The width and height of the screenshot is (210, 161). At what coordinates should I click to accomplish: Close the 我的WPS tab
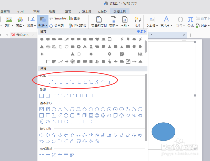34,35
